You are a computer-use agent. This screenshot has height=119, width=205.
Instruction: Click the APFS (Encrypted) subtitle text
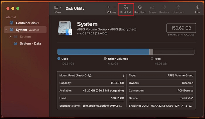click(x=123, y=29)
